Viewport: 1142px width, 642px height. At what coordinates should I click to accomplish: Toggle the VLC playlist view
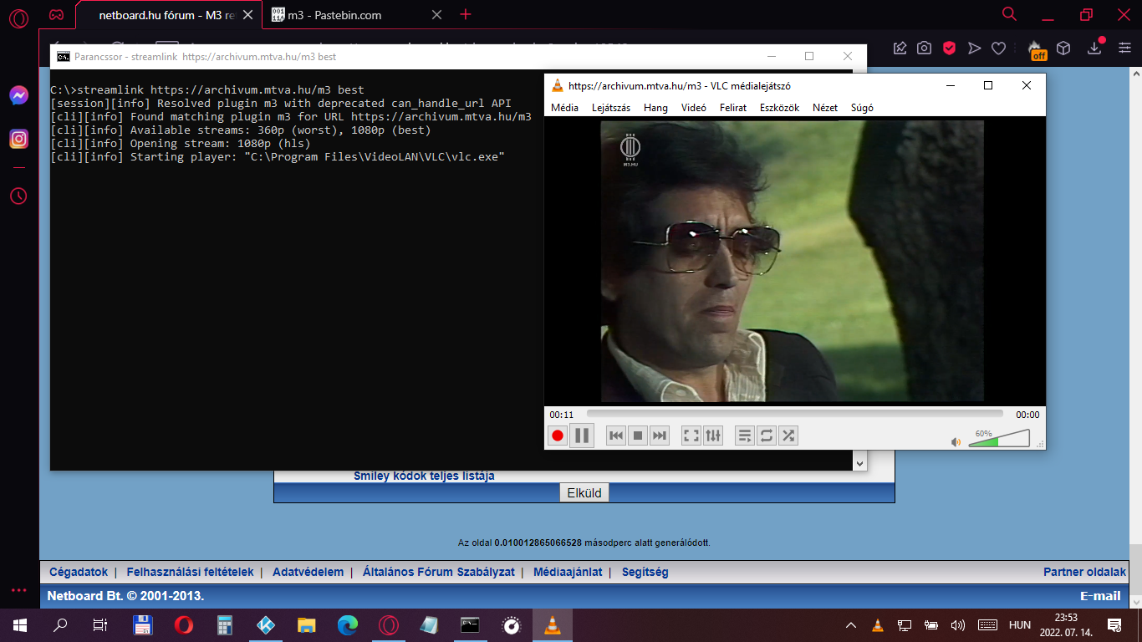tap(745, 436)
